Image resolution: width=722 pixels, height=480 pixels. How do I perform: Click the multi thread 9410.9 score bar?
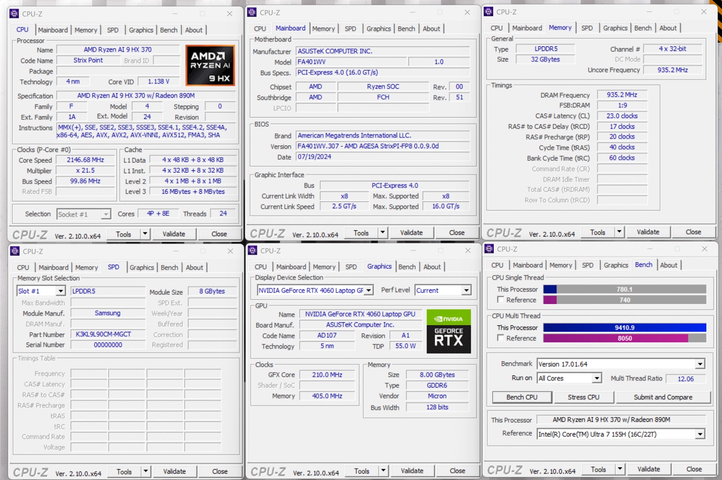[x=625, y=328]
